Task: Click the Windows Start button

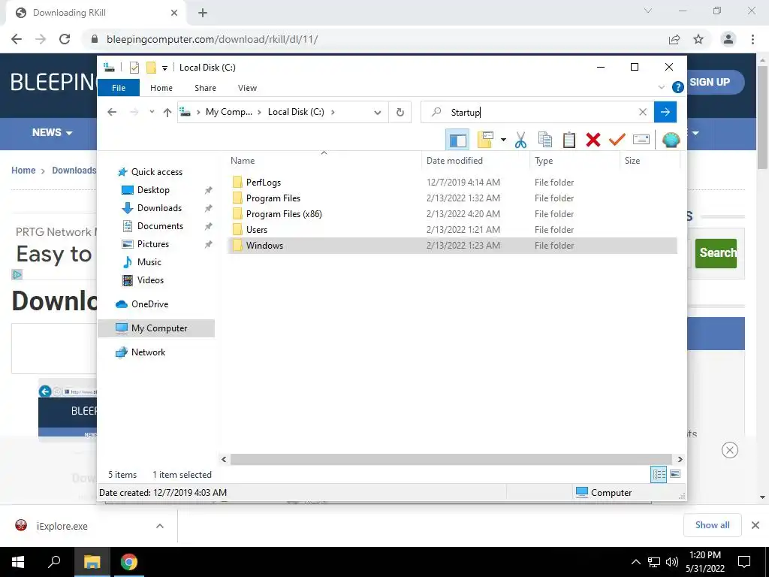Action: pyautogui.click(x=18, y=562)
